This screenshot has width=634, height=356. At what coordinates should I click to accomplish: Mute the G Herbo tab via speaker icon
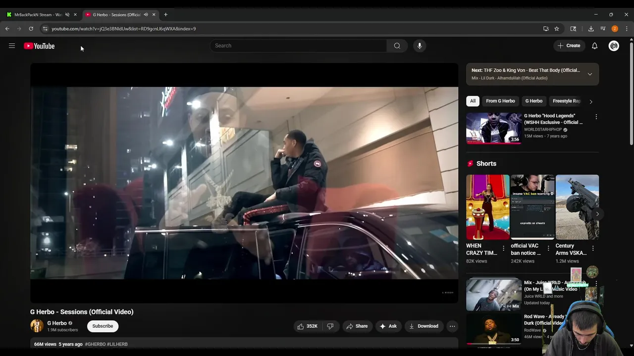click(146, 15)
